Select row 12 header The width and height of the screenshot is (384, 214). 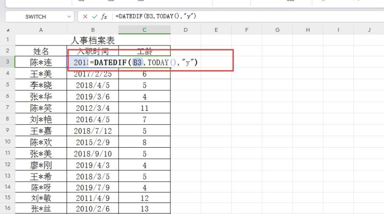[7, 165]
